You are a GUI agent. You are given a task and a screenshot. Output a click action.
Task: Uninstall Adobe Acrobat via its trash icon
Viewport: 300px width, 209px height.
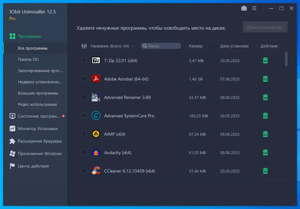click(265, 79)
